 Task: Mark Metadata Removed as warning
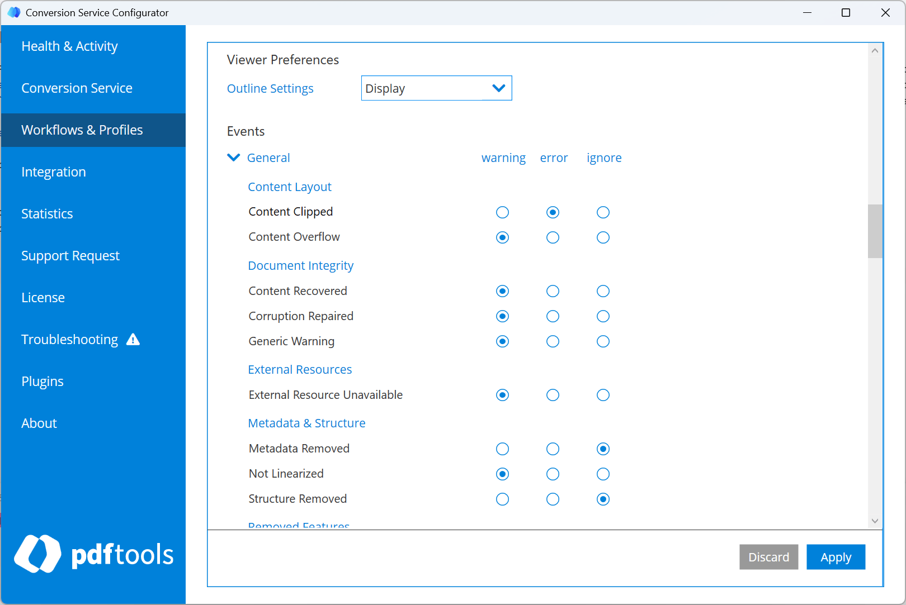pyautogui.click(x=502, y=449)
